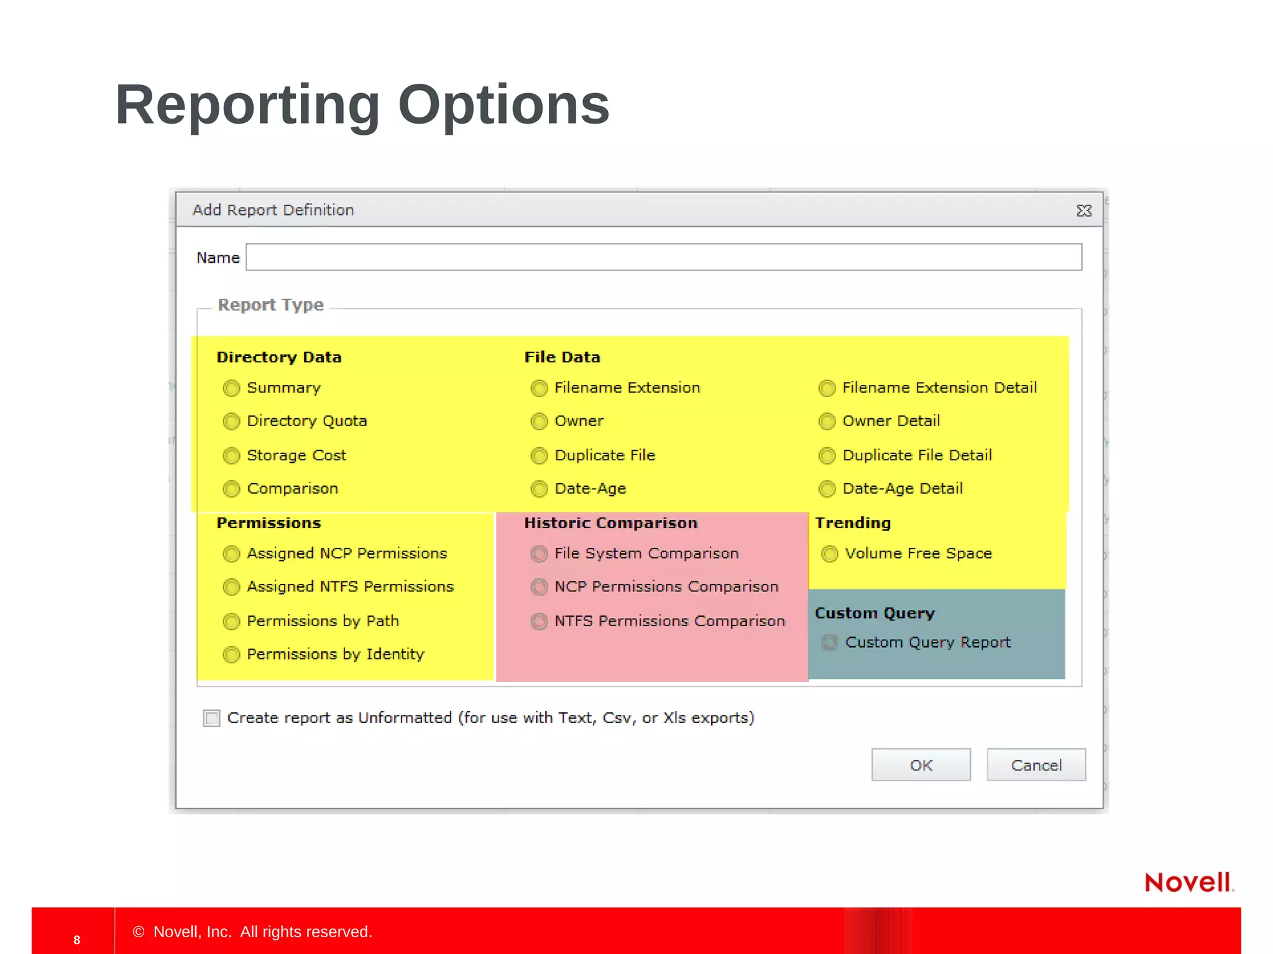Click into the Name input field
1273x954 pixels.
coord(664,257)
